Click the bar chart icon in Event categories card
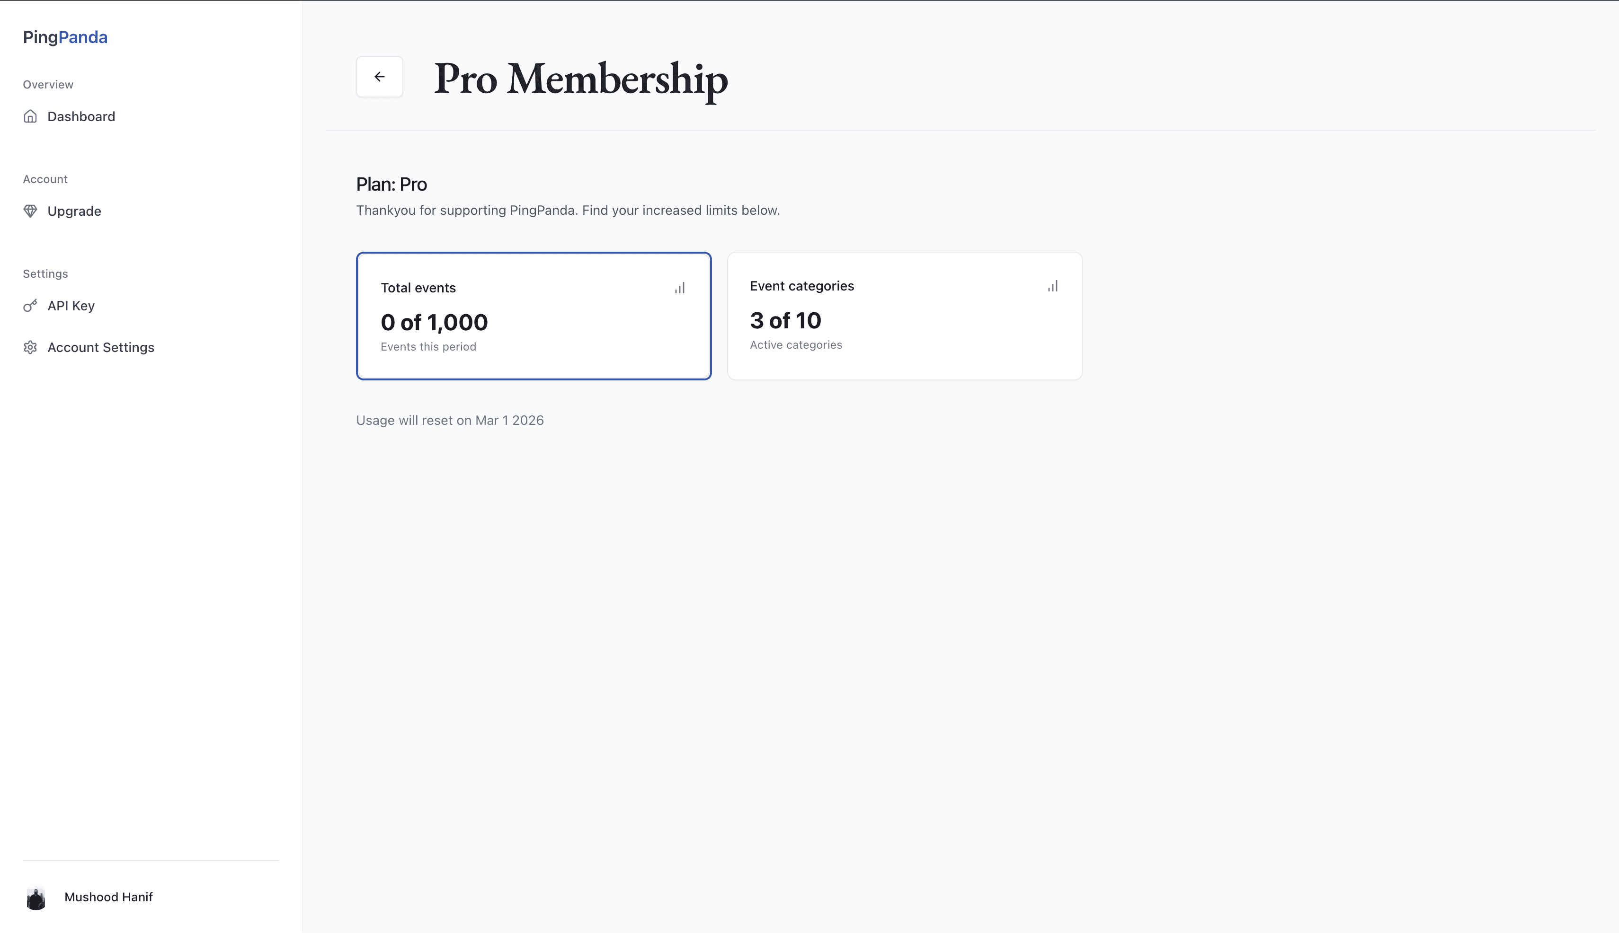This screenshot has height=933, width=1619. [1053, 286]
